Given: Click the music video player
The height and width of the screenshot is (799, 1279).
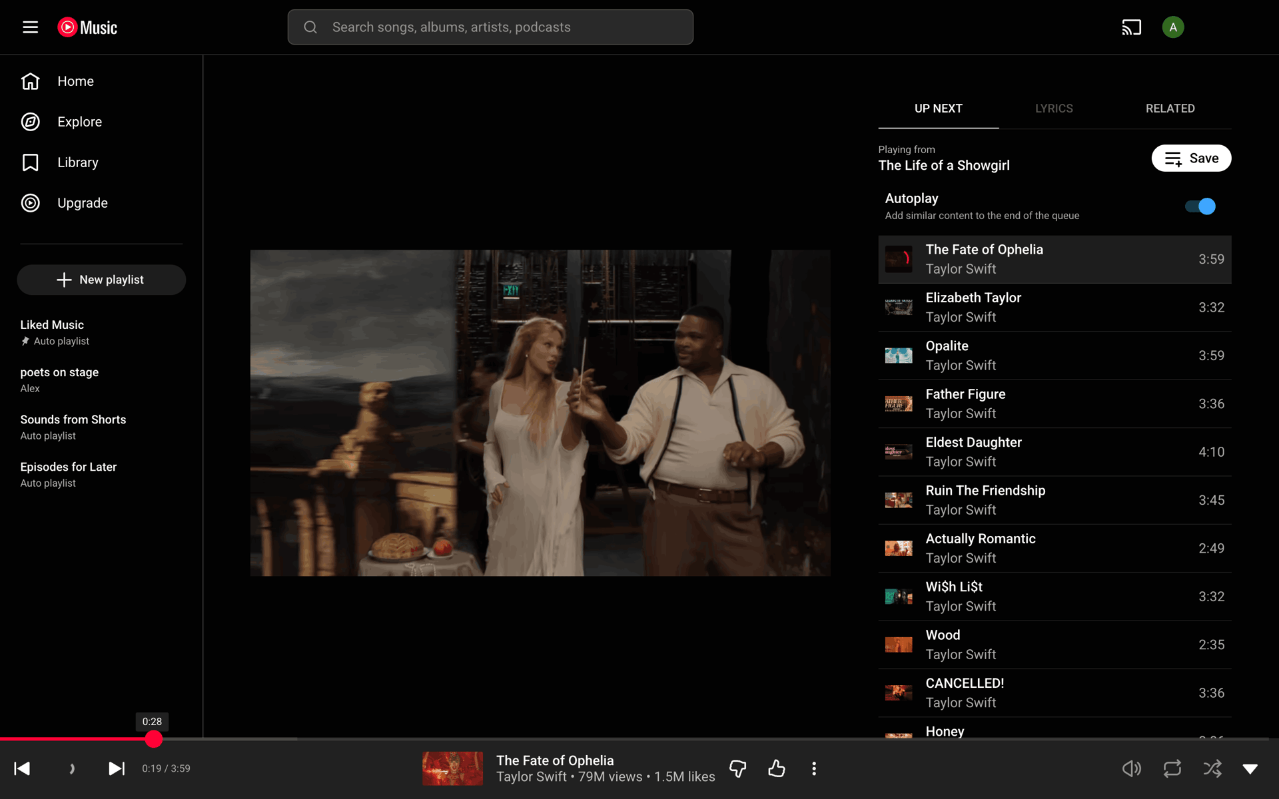Looking at the screenshot, I should 540,413.
